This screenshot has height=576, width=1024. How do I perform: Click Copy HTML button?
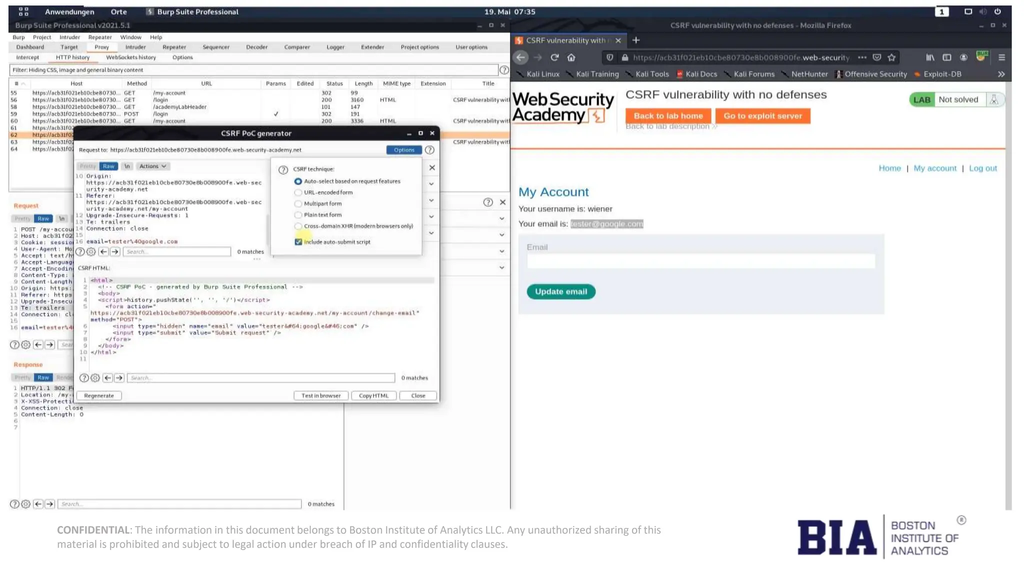pyautogui.click(x=373, y=395)
